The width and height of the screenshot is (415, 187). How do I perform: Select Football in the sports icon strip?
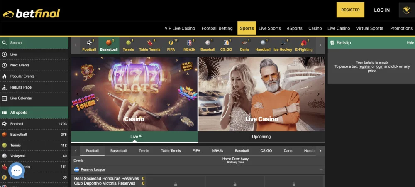pyautogui.click(x=89, y=46)
